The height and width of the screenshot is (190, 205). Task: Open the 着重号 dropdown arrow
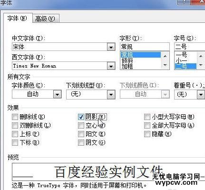tap(201, 95)
